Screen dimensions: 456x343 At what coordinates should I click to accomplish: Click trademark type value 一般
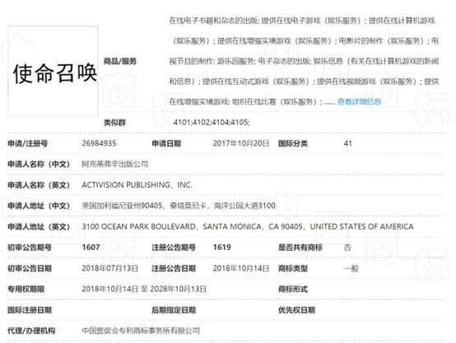[x=351, y=268]
